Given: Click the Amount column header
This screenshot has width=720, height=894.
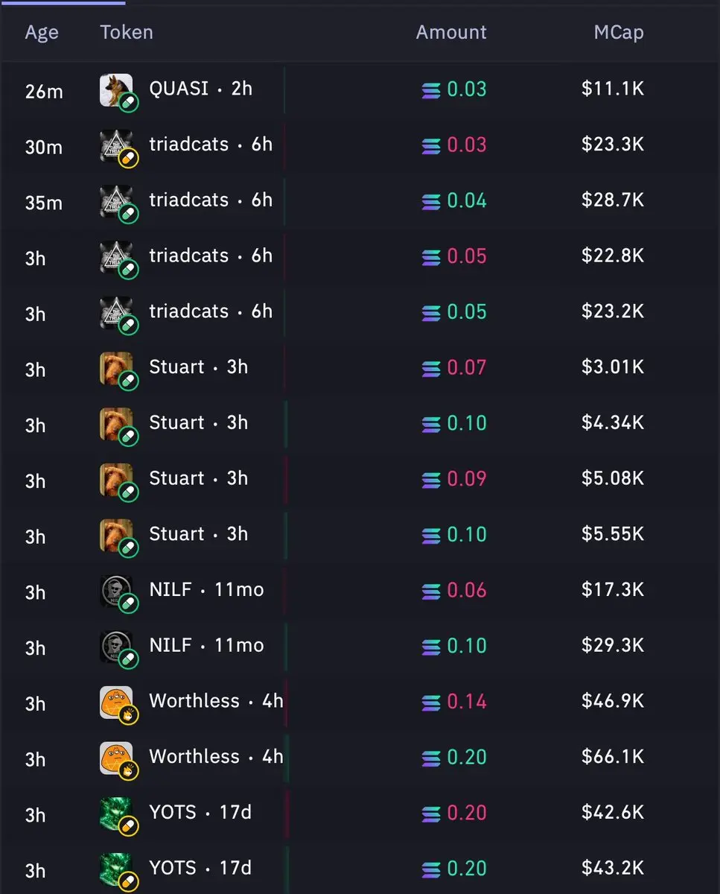Looking at the screenshot, I should [x=451, y=33].
